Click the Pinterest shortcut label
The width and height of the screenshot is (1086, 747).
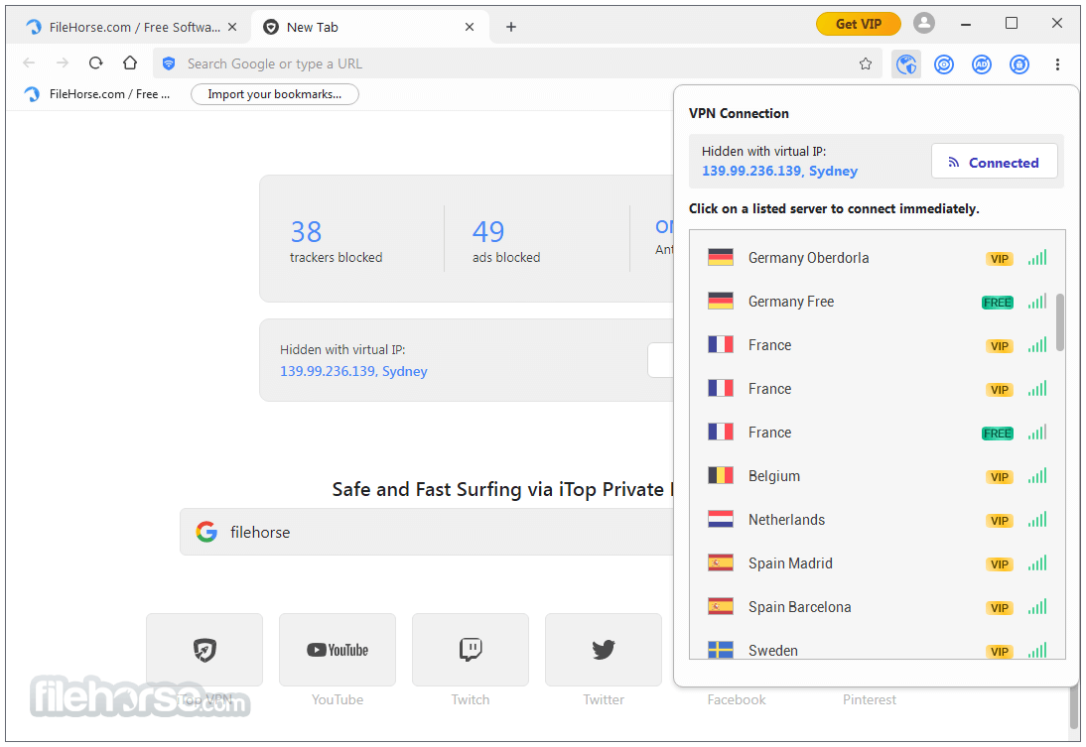tap(870, 700)
